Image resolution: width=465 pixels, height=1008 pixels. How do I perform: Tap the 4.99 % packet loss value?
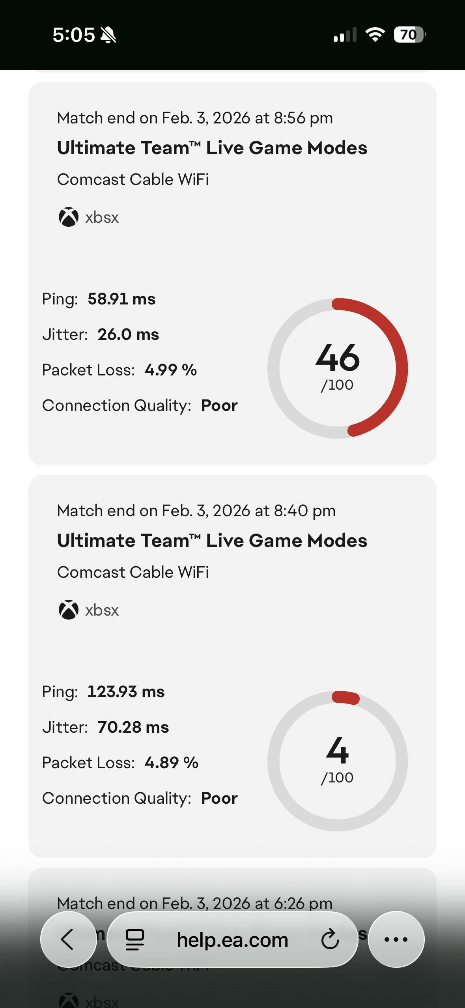pos(171,370)
